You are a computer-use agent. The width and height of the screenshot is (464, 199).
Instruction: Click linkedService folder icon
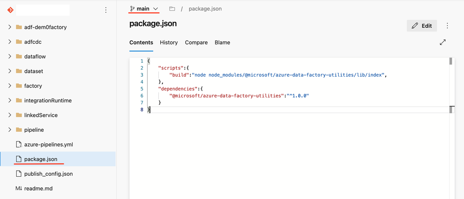[x=19, y=115]
